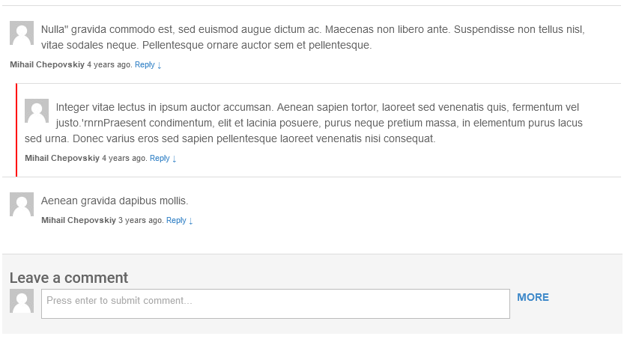Focus the 'Press enter to submit comment' field
Screen dimensions: 630x339
click(x=276, y=304)
